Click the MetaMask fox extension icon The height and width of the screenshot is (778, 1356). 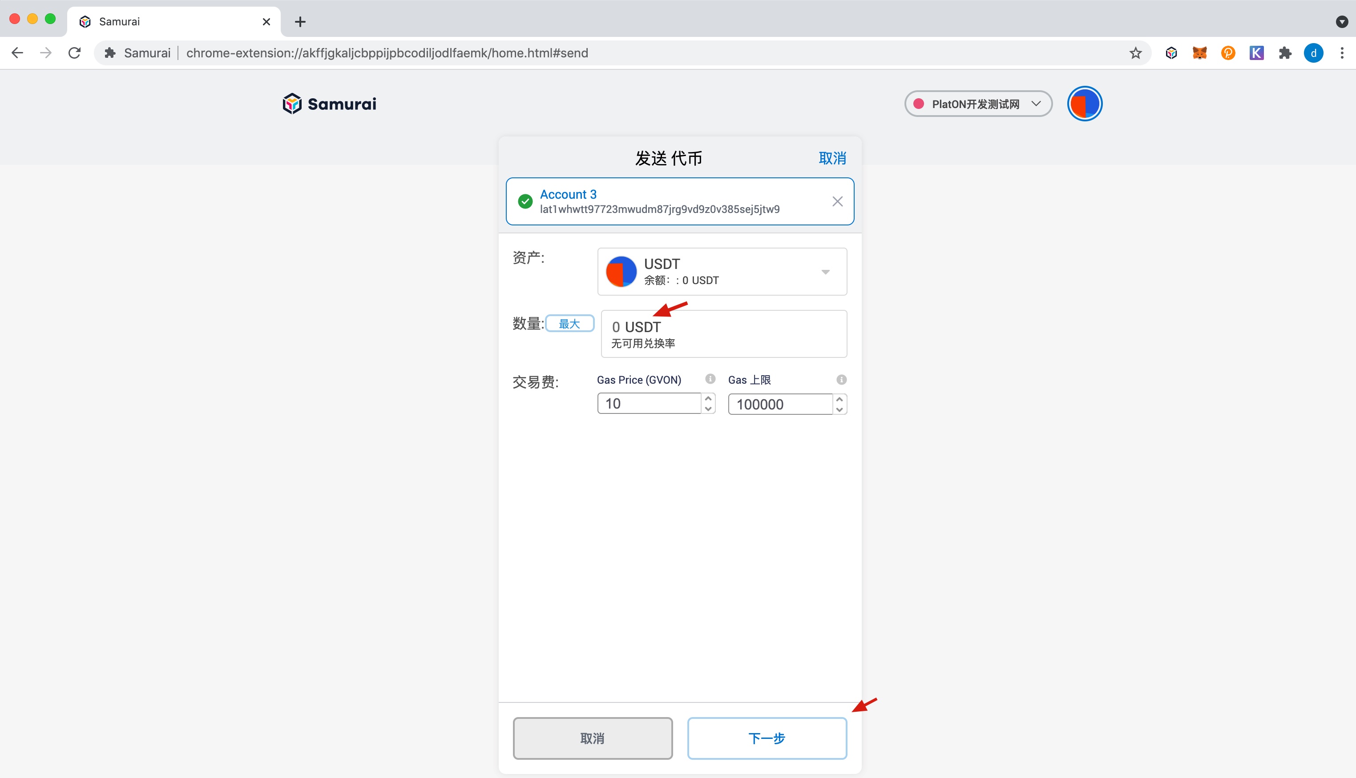pyautogui.click(x=1199, y=52)
